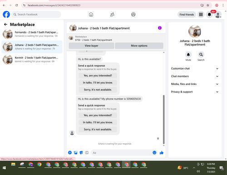This screenshot has width=227, height=175.
Task: Reload the page in the browser
Action: [17, 5]
